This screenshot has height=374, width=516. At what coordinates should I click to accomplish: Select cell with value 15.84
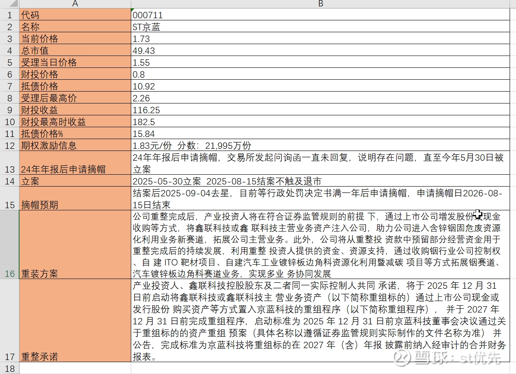[321, 133]
